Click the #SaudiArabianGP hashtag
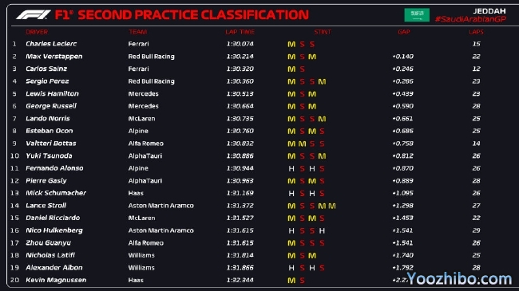 click(x=470, y=19)
